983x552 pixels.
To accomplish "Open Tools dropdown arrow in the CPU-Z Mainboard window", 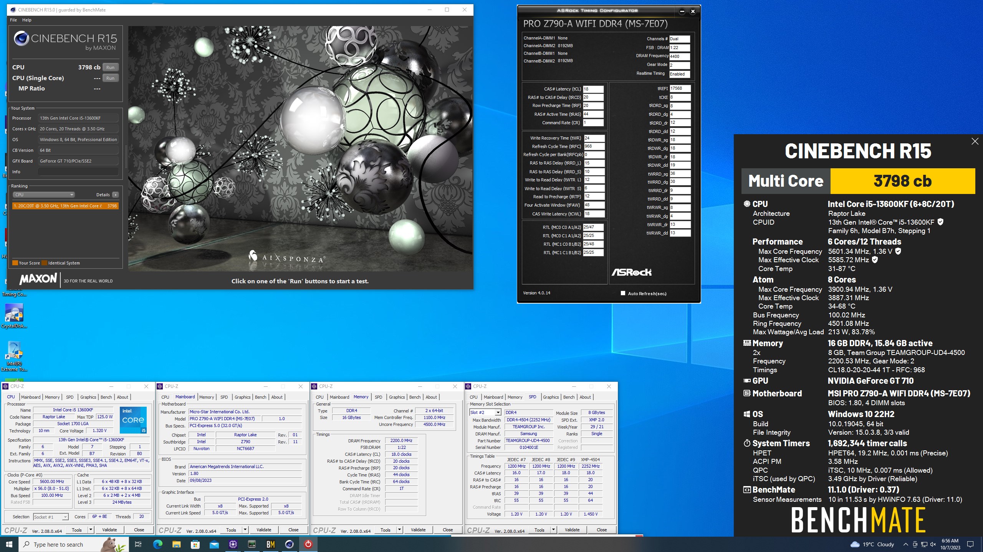I will [245, 530].
